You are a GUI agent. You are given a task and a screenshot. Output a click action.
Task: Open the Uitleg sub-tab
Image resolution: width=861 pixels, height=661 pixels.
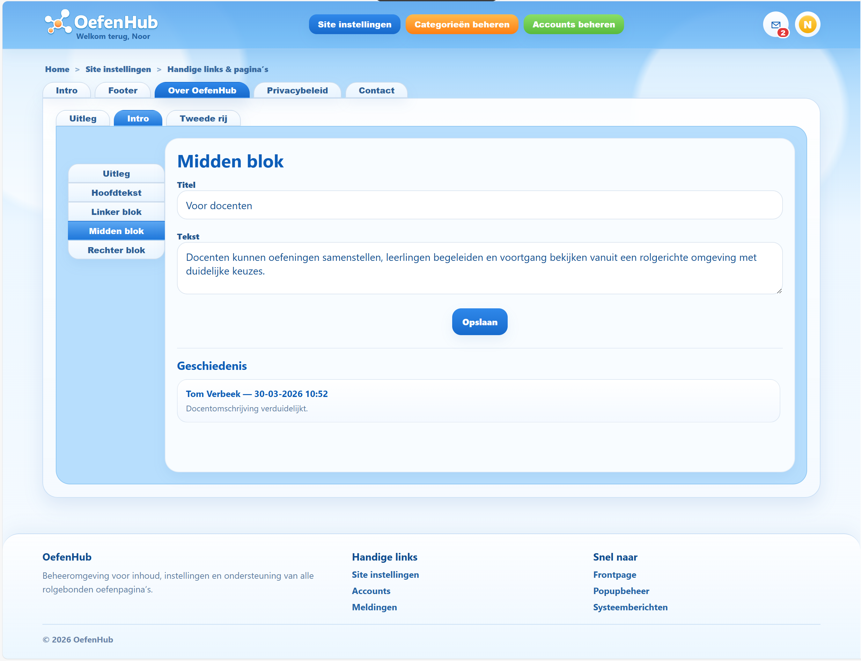click(83, 118)
